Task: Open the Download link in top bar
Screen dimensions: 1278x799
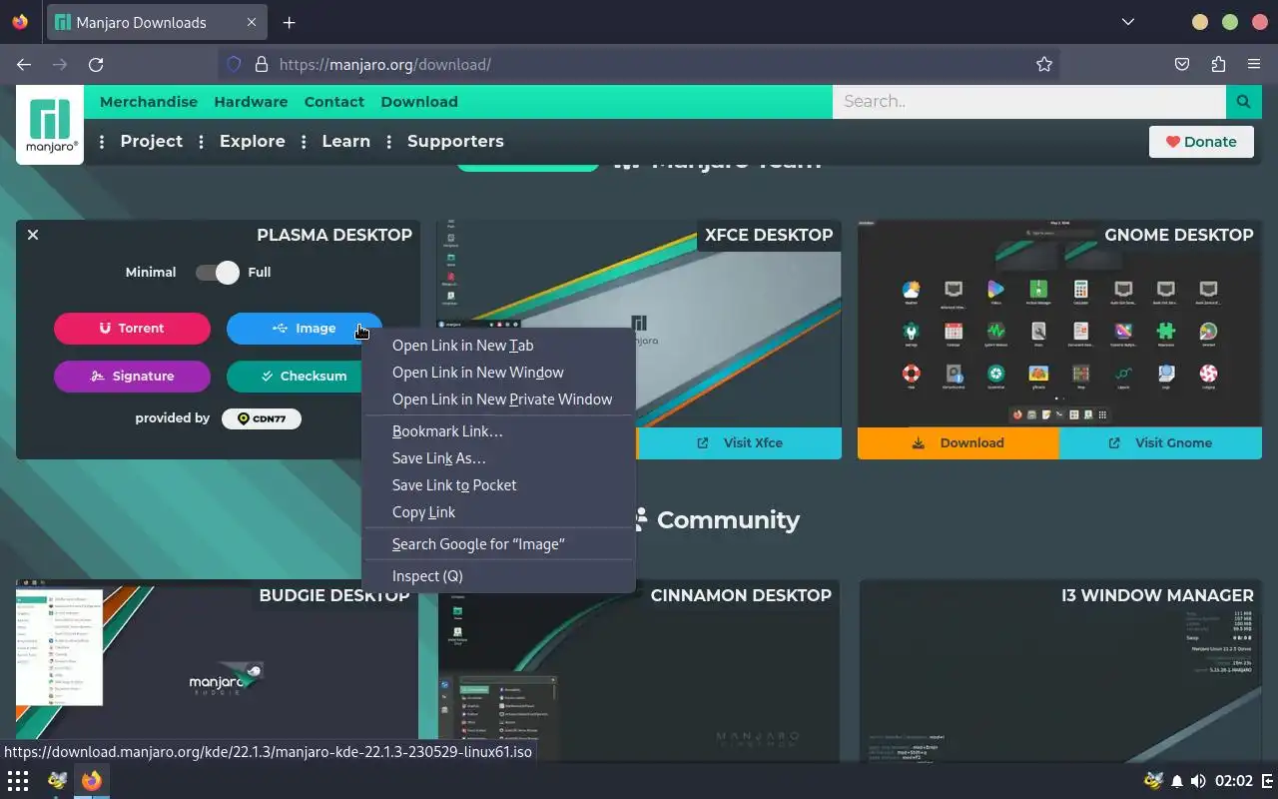Action: coord(419,102)
